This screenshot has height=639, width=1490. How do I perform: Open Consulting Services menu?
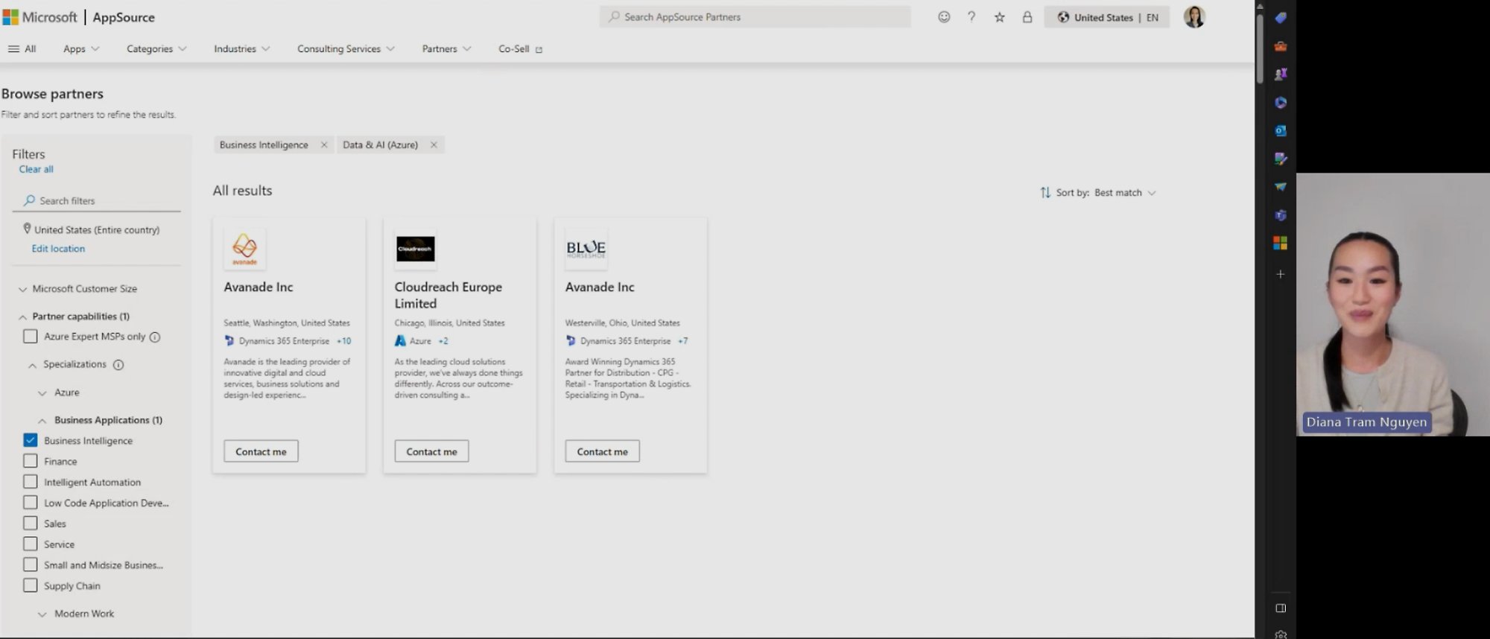pyautogui.click(x=346, y=48)
